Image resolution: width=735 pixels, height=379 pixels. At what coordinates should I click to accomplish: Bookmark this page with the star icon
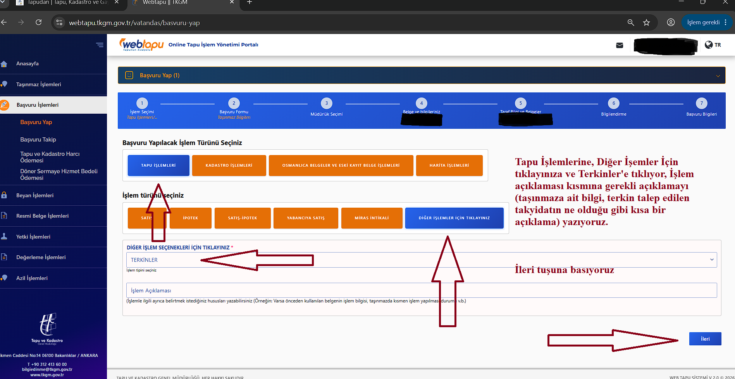(x=646, y=22)
